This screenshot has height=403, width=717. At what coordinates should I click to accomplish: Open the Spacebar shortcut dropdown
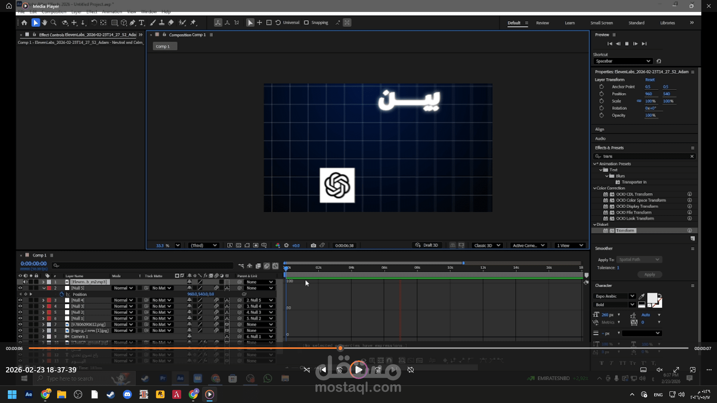(622, 61)
